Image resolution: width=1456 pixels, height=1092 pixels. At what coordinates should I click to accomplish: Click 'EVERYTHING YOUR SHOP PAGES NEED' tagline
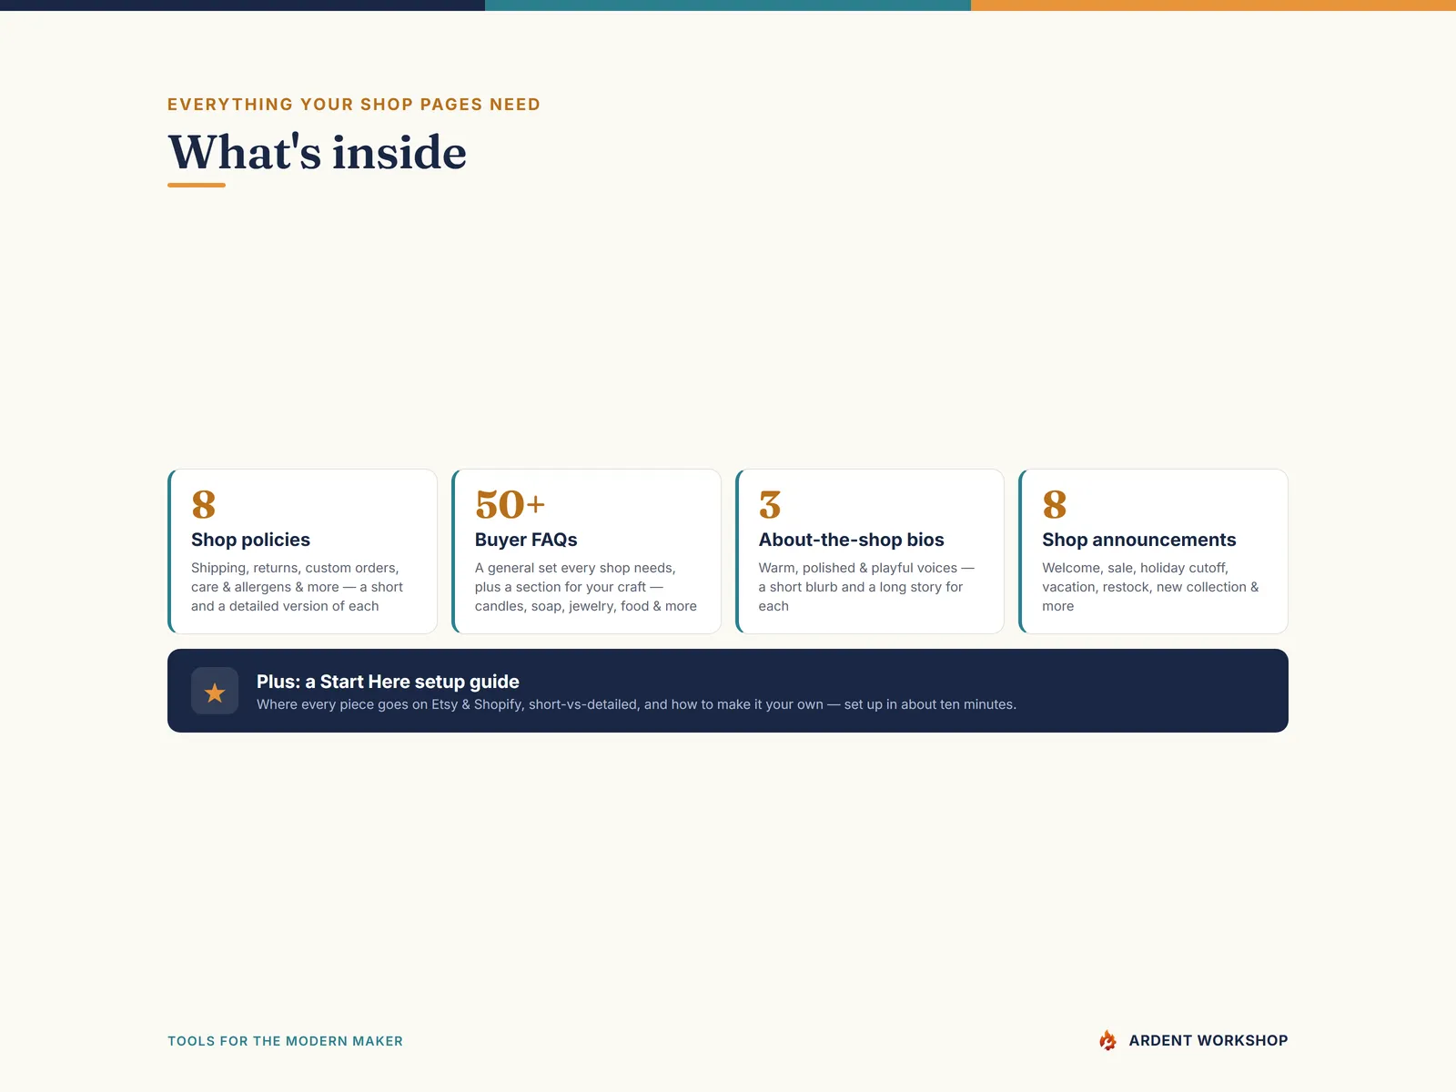point(354,105)
